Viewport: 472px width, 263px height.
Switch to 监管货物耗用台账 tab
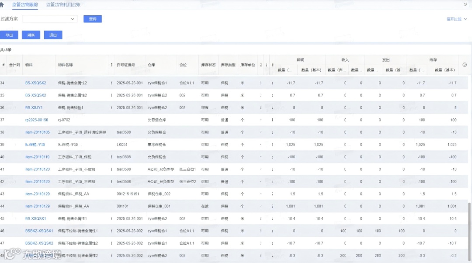point(63,4)
